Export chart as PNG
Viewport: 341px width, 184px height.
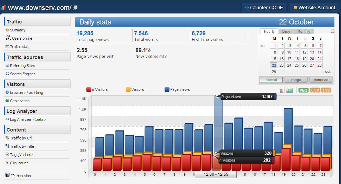[x=303, y=90]
